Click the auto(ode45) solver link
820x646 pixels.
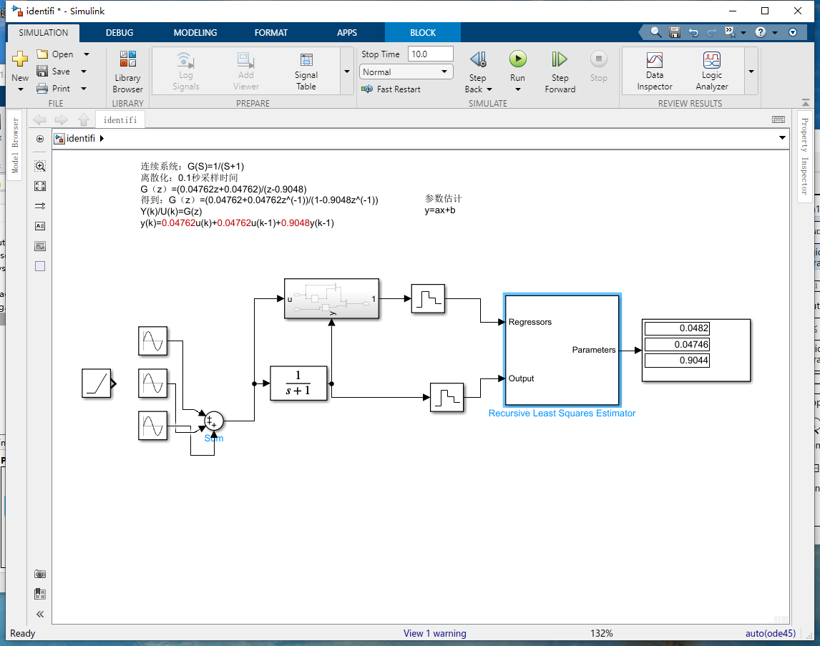pos(771,633)
